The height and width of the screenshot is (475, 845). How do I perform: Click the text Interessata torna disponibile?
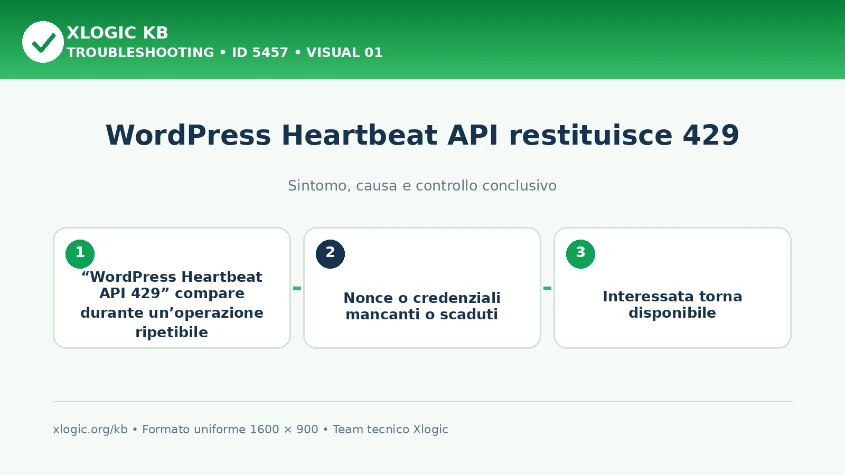(x=672, y=305)
